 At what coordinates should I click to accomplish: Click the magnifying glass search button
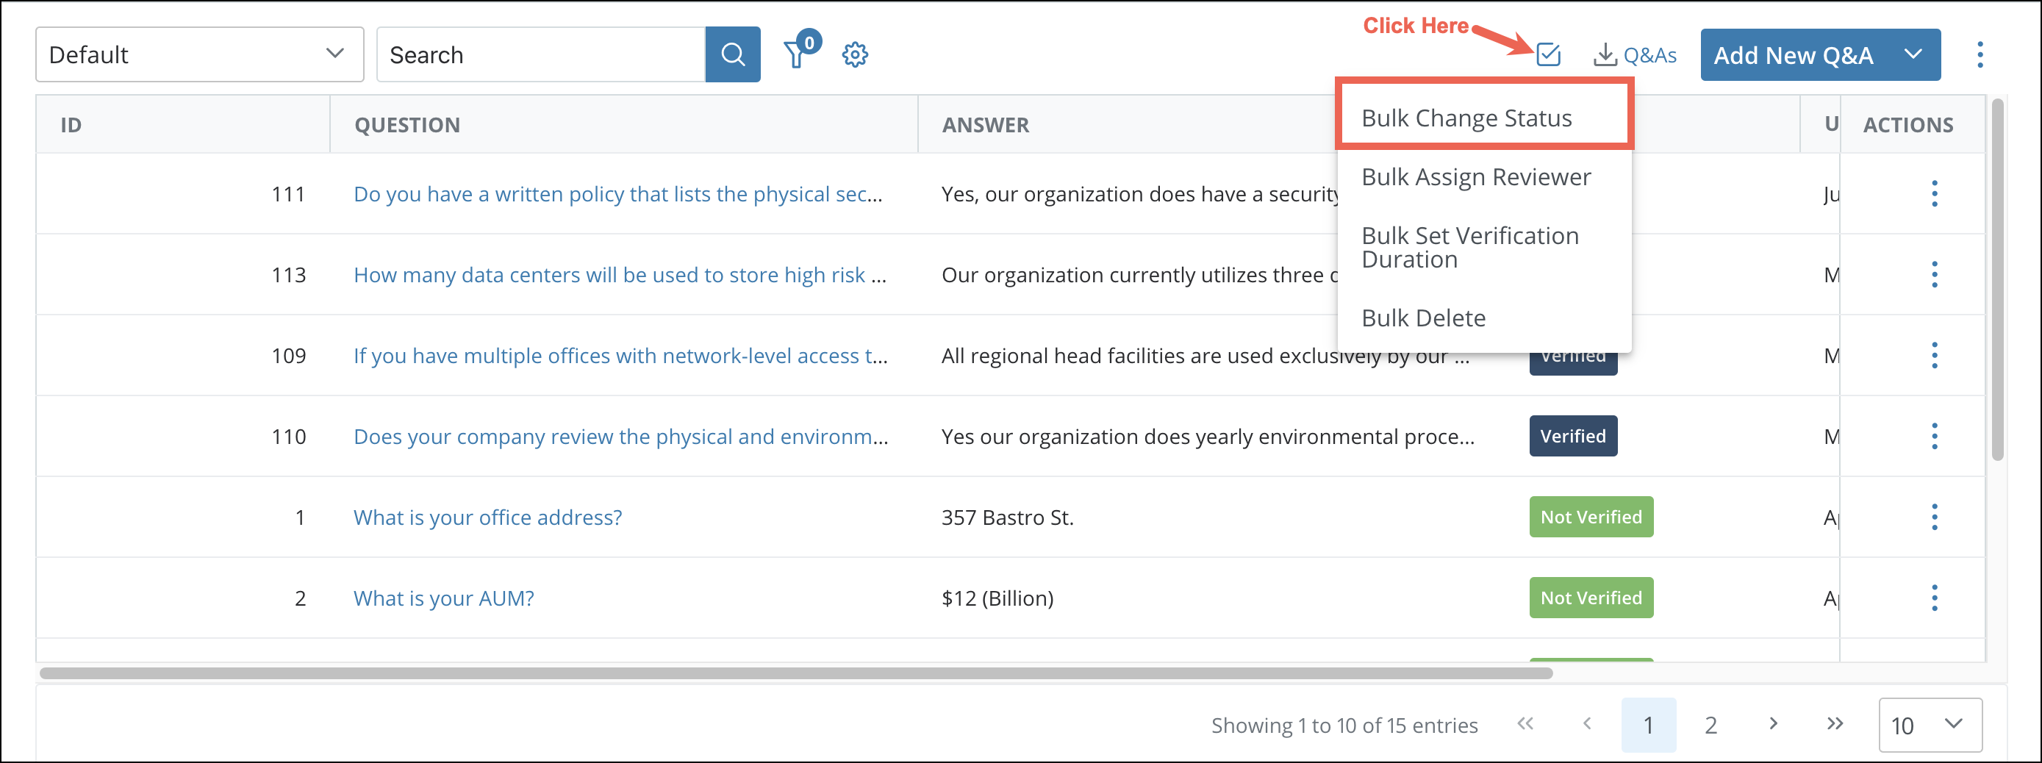point(732,54)
